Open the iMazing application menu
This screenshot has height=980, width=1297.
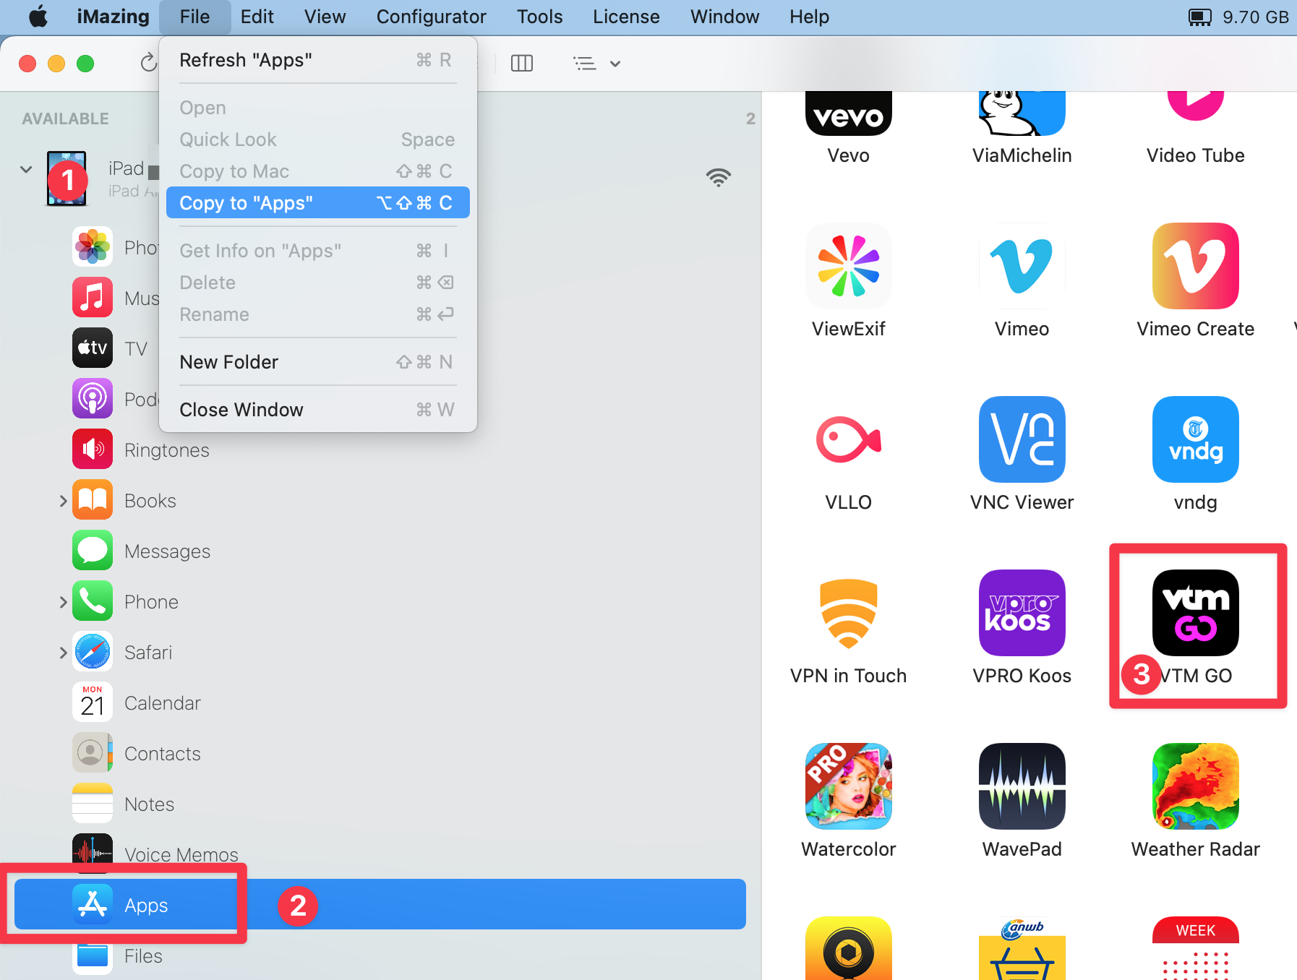[x=113, y=17]
